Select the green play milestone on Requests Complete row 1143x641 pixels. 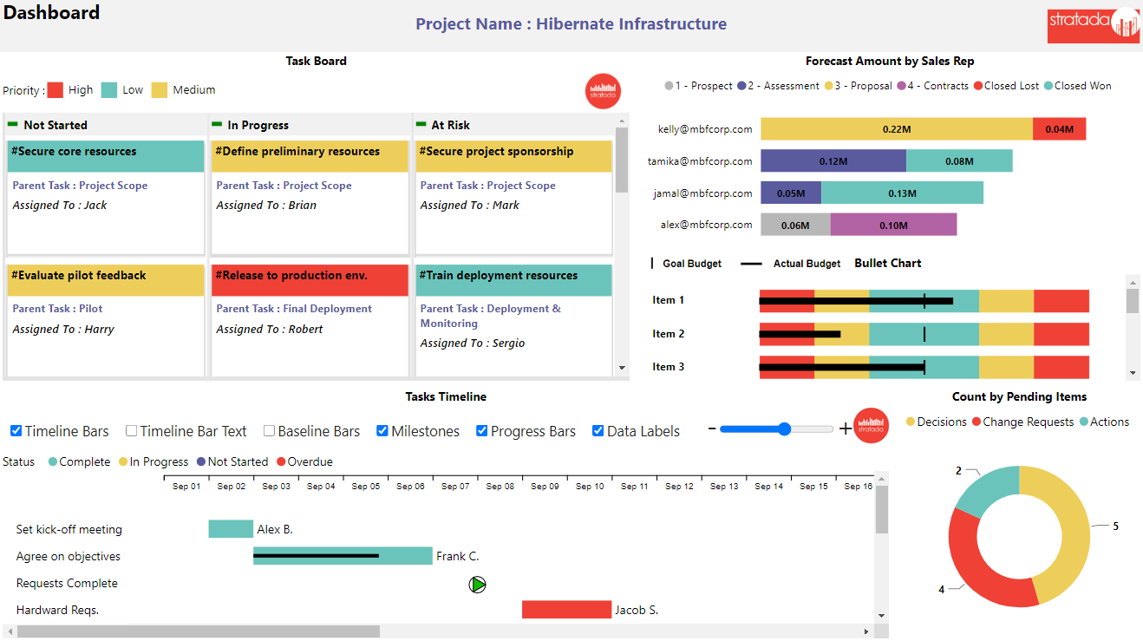(477, 585)
